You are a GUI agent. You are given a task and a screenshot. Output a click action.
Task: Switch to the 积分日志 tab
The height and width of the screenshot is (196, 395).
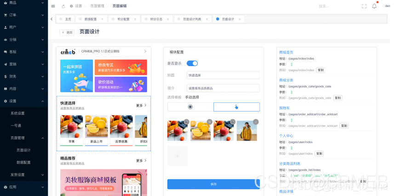point(156,19)
